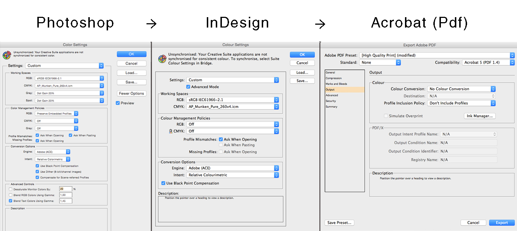Select Summary in Export PDF sidebar
The image size is (517, 231).
pos(345,107)
